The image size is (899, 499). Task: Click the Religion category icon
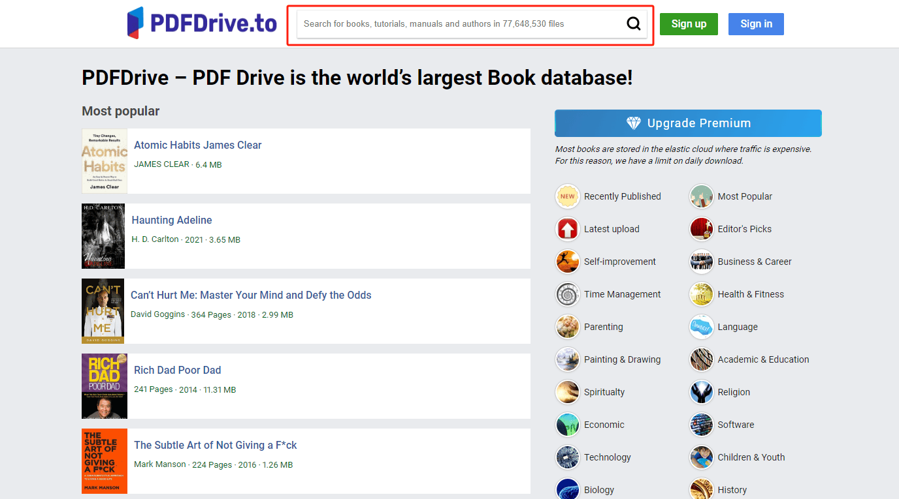coord(701,392)
